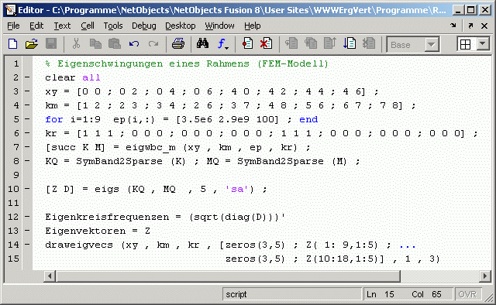Click the Exit debug mode icon
The width and height of the screenshot is (496, 305).
click(369, 43)
